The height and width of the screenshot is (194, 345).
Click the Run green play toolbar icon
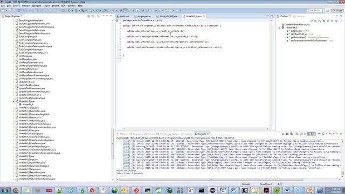(76, 10)
